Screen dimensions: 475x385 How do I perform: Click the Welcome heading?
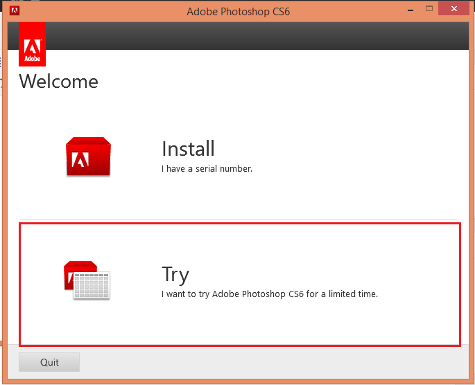click(59, 82)
